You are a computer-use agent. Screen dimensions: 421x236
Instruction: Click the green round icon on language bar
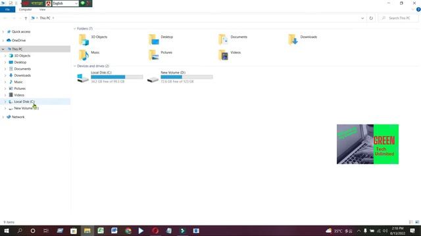[x=83, y=3]
